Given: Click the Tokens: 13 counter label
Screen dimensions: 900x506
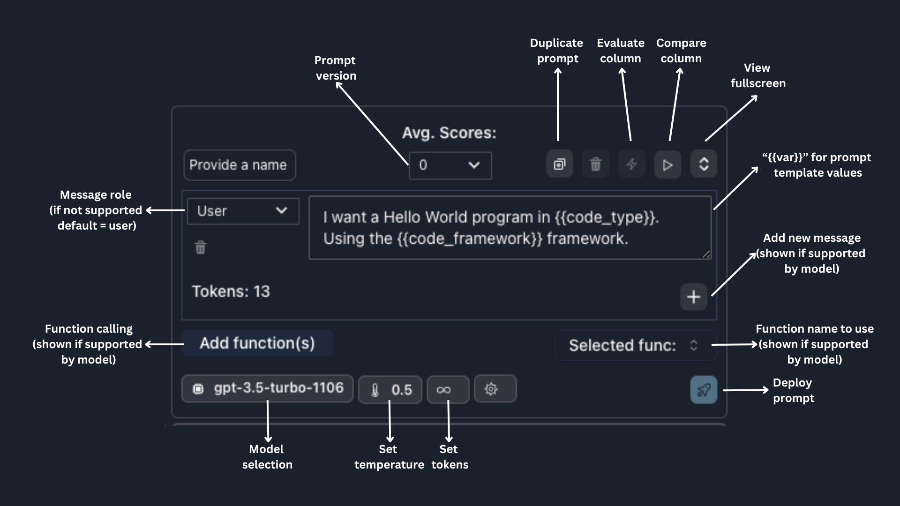Looking at the screenshot, I should coord(231,291).
